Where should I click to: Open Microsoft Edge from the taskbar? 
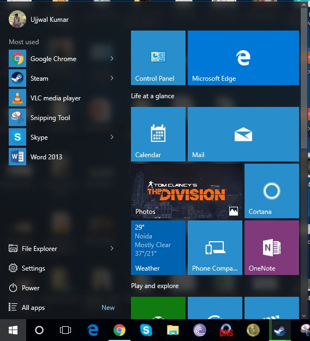click(93, 330)
